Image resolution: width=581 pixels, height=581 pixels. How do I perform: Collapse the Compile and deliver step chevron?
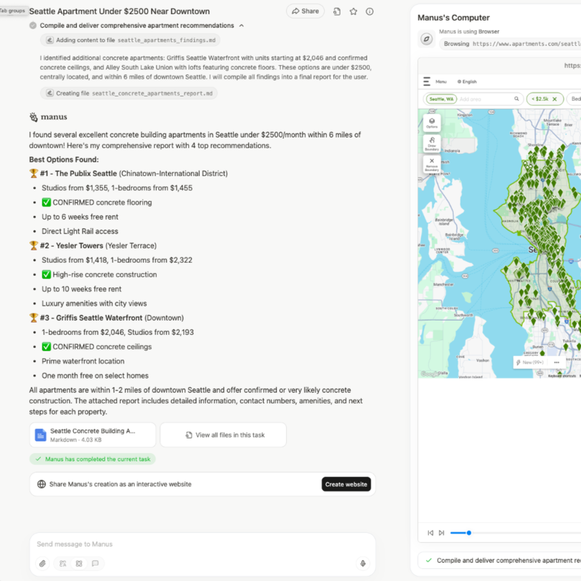(x=242, y=26)
